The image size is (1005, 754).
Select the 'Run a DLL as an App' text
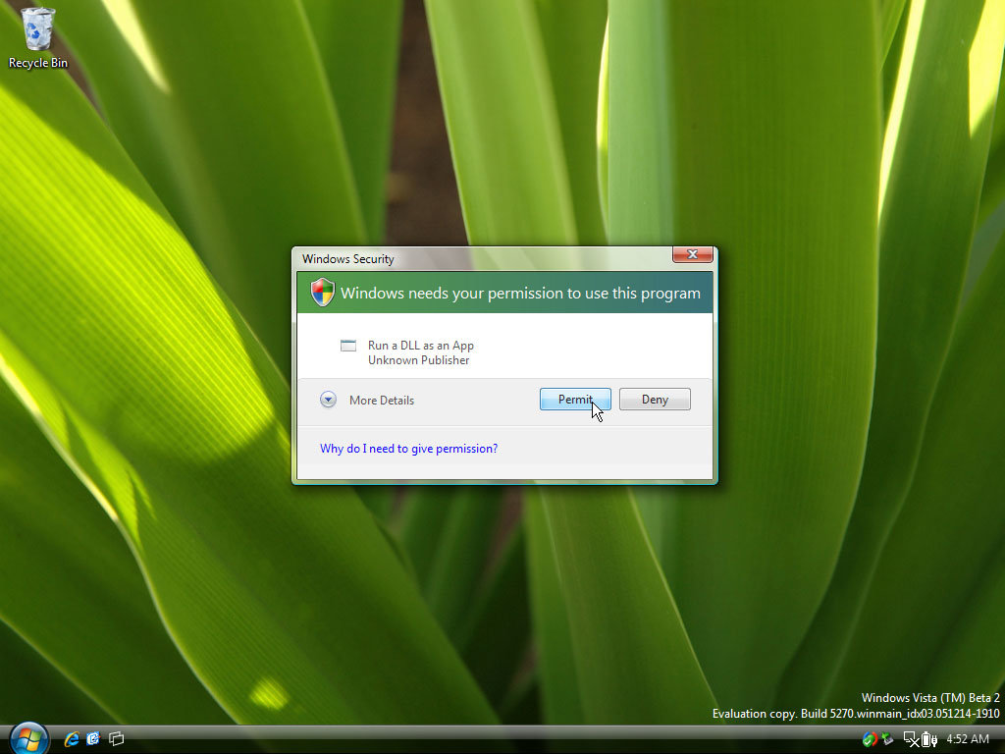(420, 346)
